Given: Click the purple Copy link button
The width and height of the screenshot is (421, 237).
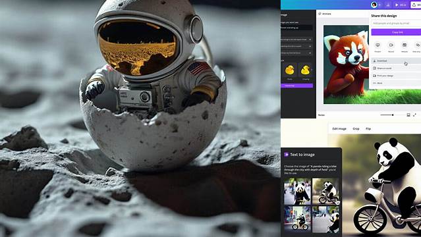Looking at the screenshot, I should click(x=396, y=32).
